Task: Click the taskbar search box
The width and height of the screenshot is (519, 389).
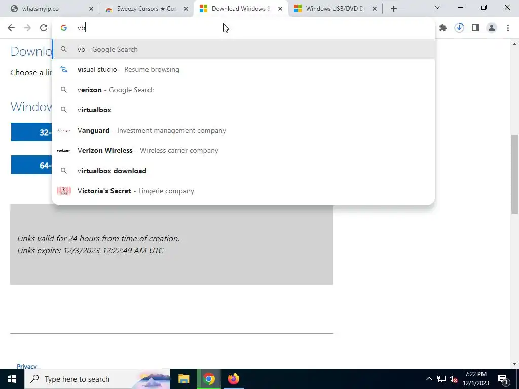Action: (97, 379)
